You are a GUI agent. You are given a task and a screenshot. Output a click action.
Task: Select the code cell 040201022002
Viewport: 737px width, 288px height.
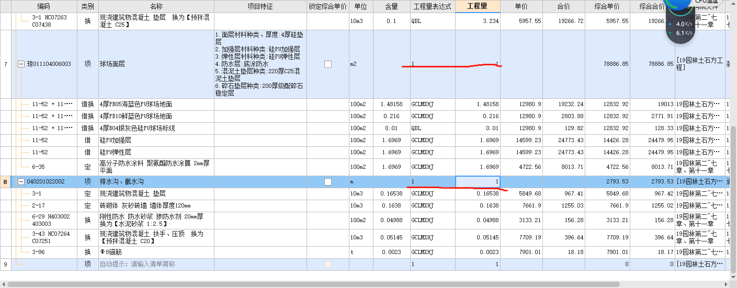click(x=44, y=182)
